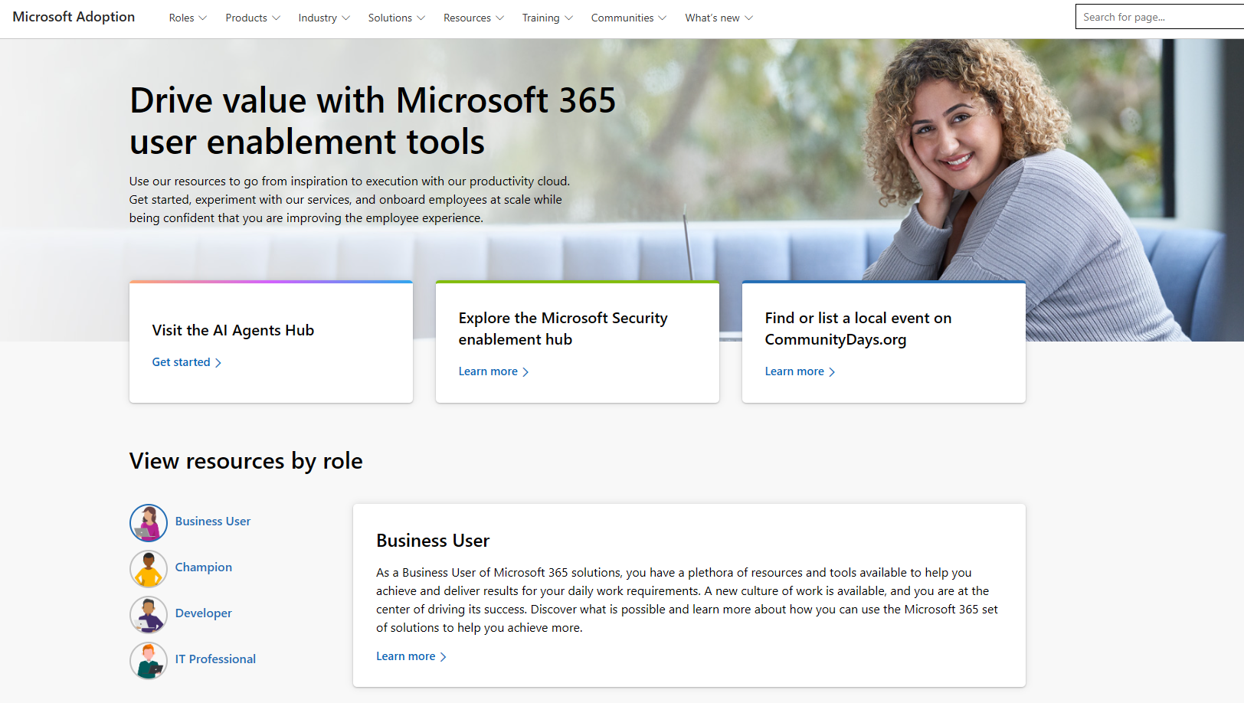Click Explore the Microsoft Security enablement hub title

coord(563,329)
